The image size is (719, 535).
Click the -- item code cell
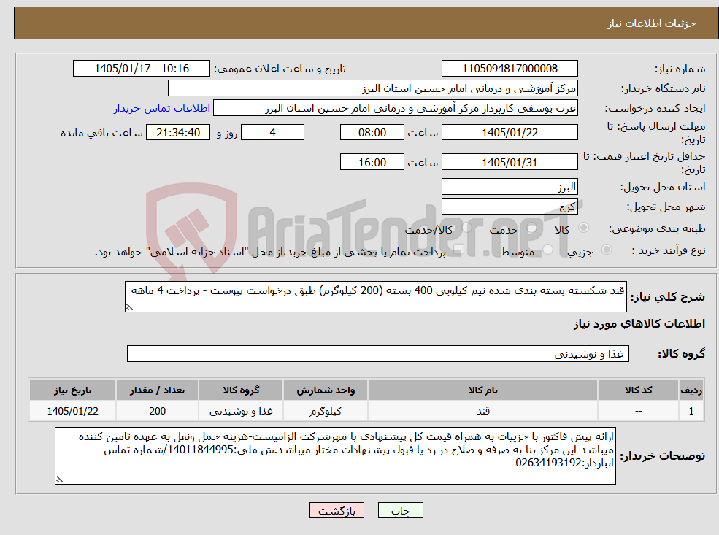pyautogui.click(x=638, y=411)
